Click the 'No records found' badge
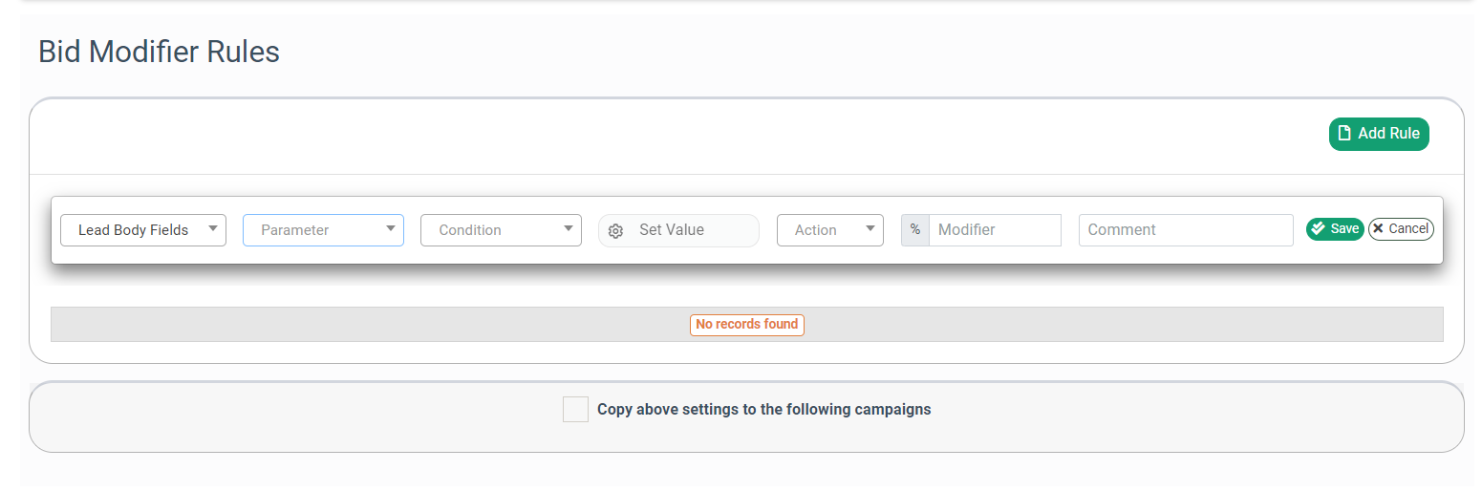Viewport: 1482px width, 491px height. pos(746,325)
